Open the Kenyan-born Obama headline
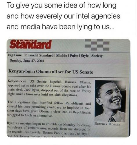 (51, 72)
